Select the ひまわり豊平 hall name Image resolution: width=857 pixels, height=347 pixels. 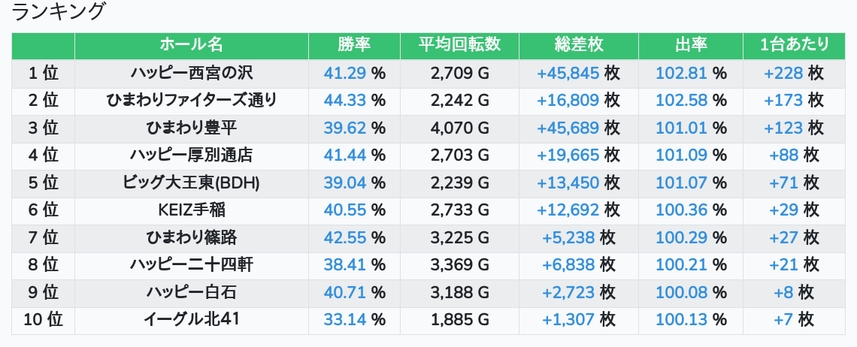tap(191, 128)
